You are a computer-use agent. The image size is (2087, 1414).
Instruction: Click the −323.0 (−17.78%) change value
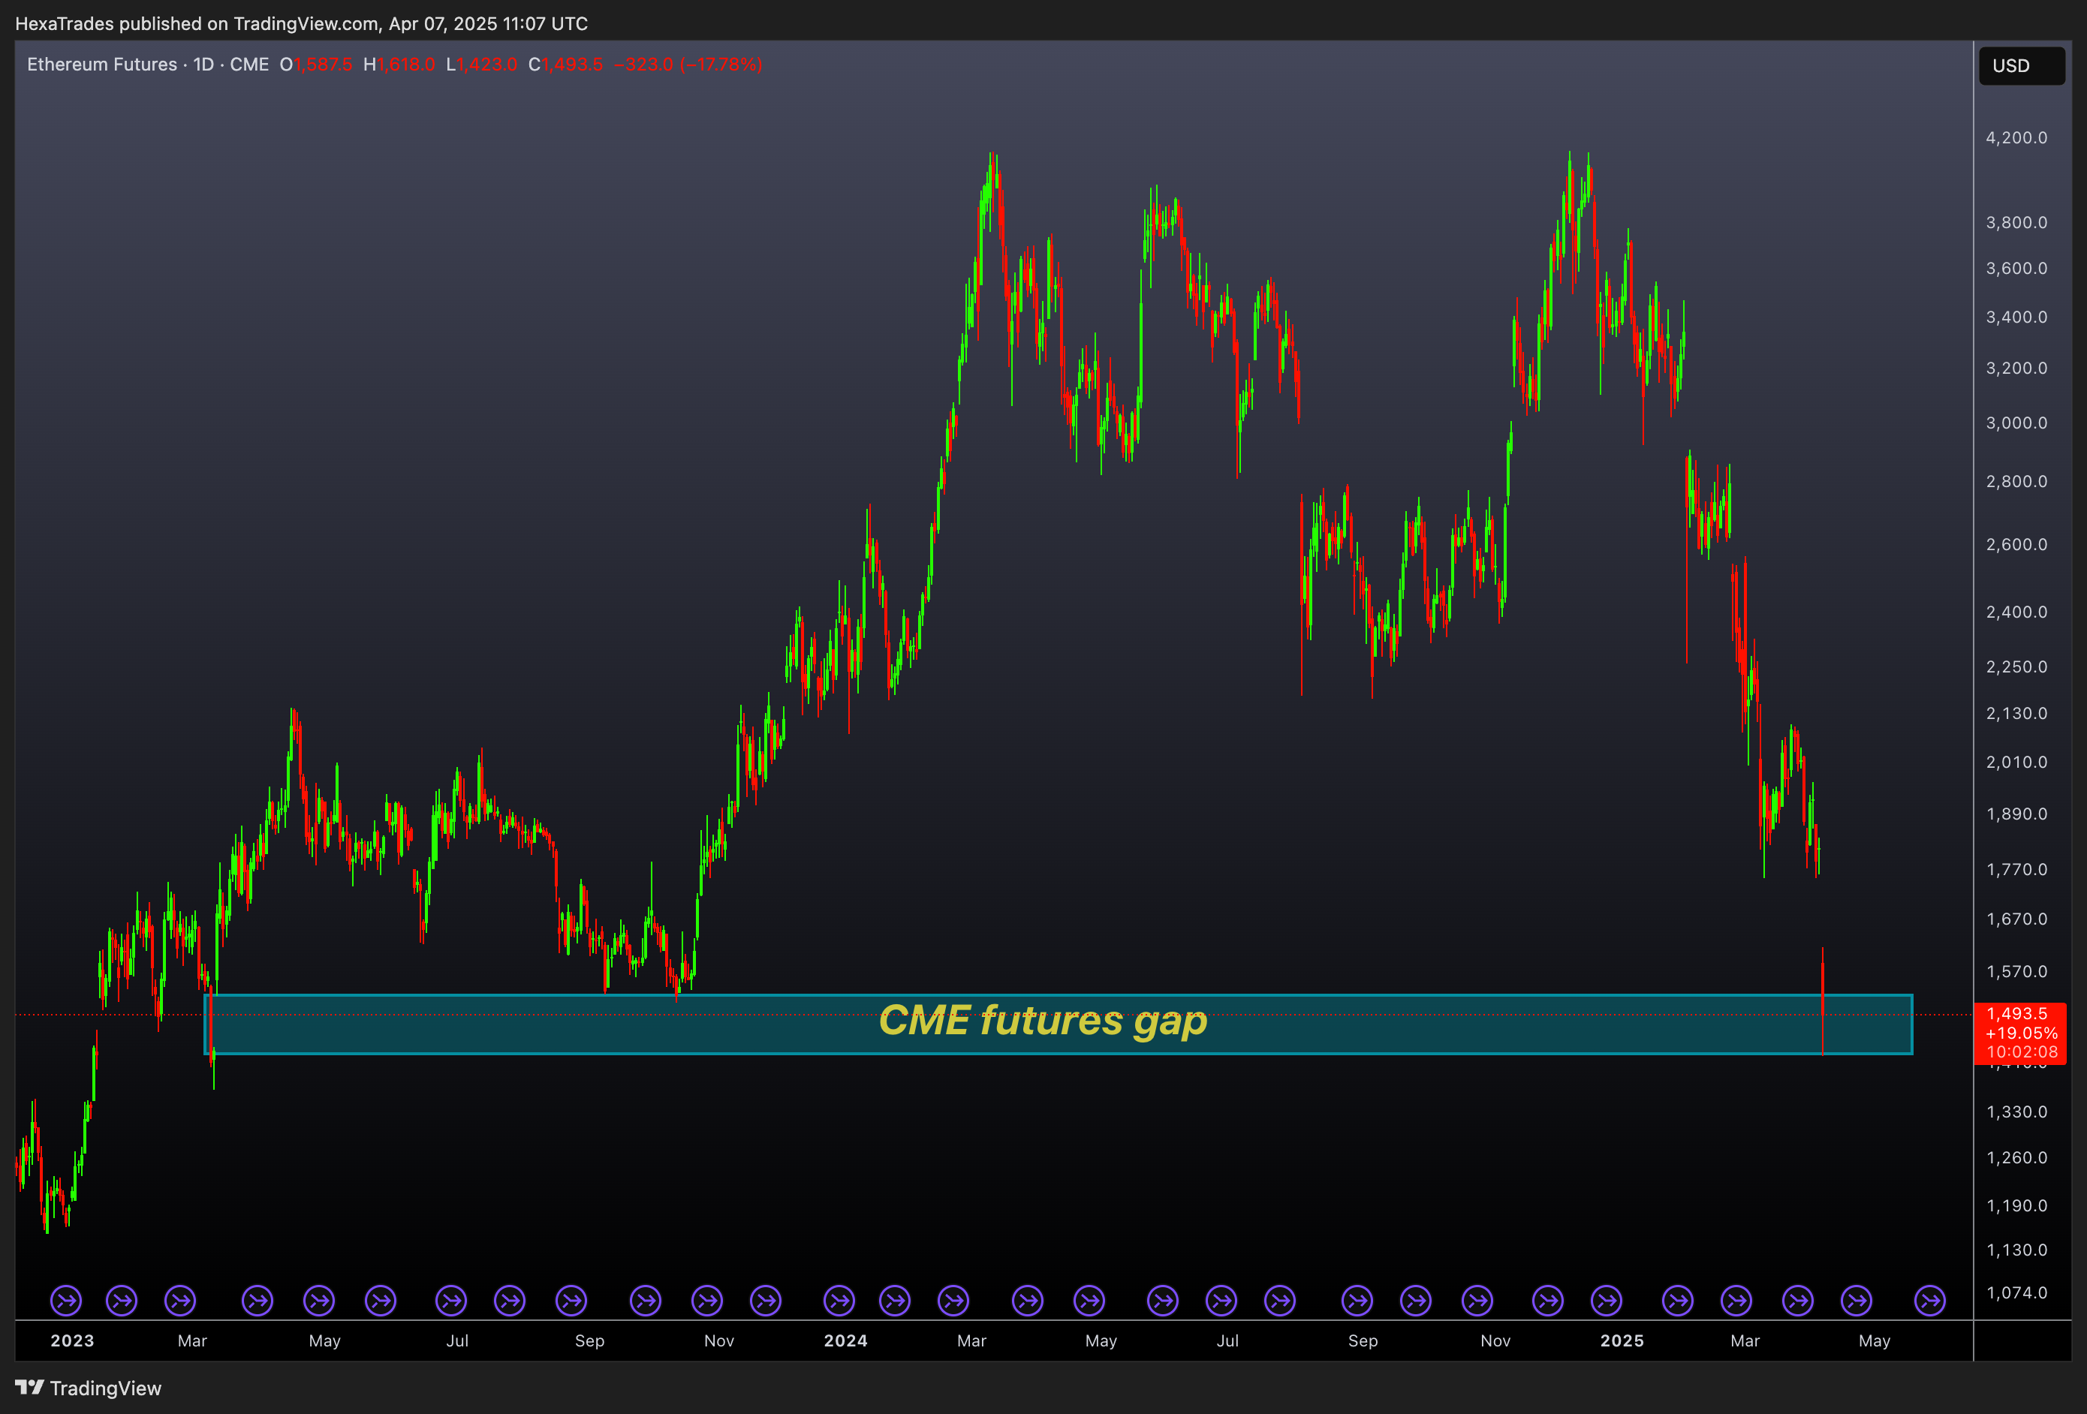pos(688,65)
